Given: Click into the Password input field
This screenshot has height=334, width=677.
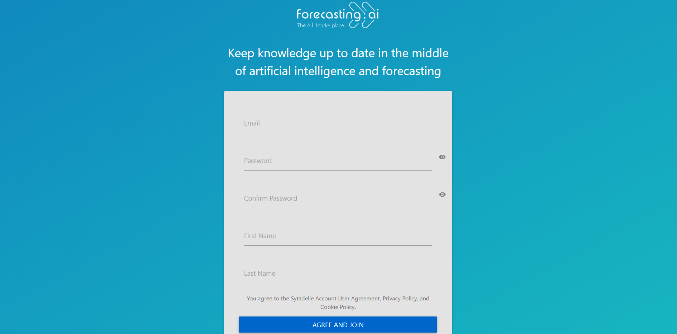Looking at the screenshot, I should [338, 161].
